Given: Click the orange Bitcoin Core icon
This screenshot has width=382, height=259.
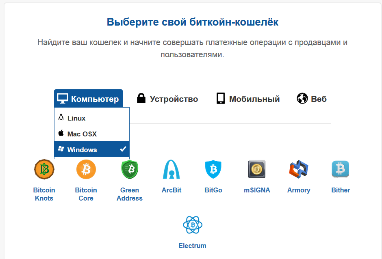Looking at the screenshot, I should coord(86,169).
